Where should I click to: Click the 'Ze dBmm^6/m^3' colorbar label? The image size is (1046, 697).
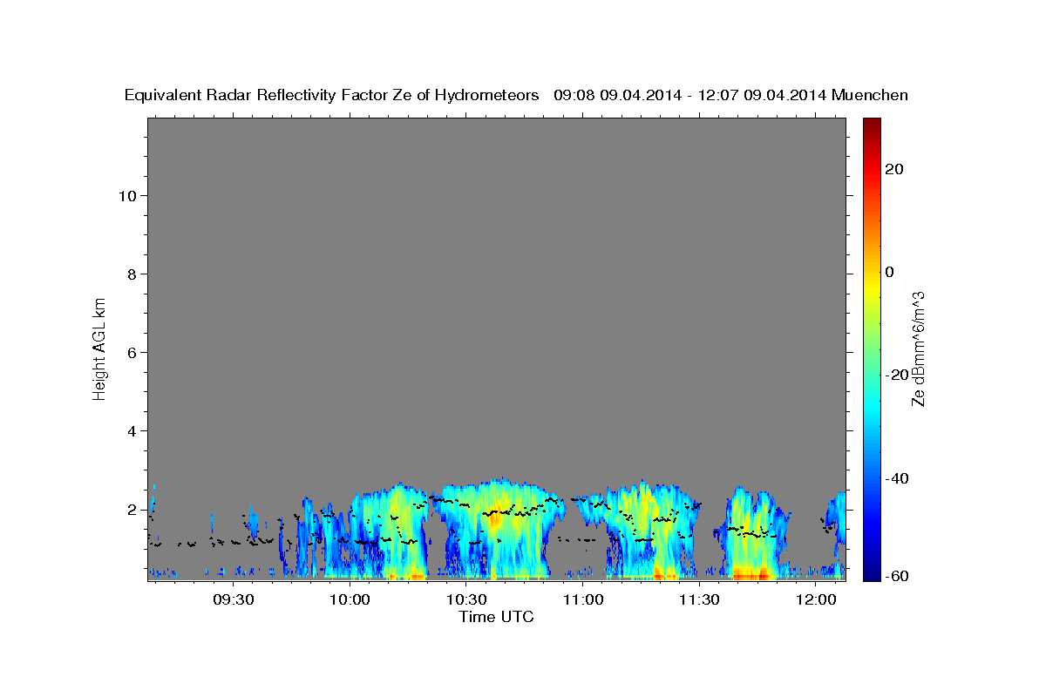point(918,348)
